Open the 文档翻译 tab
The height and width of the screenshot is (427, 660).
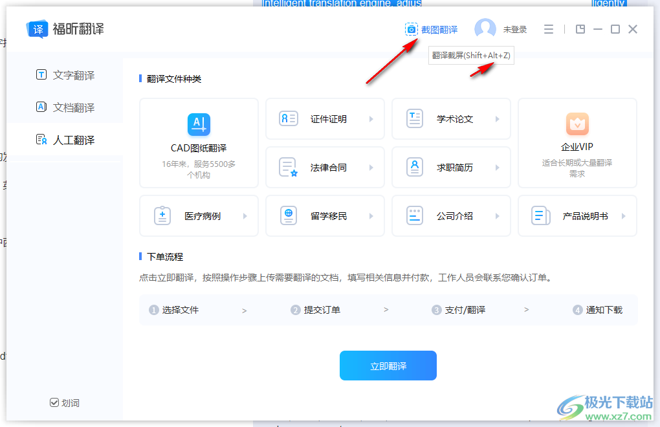pos(65,107)
